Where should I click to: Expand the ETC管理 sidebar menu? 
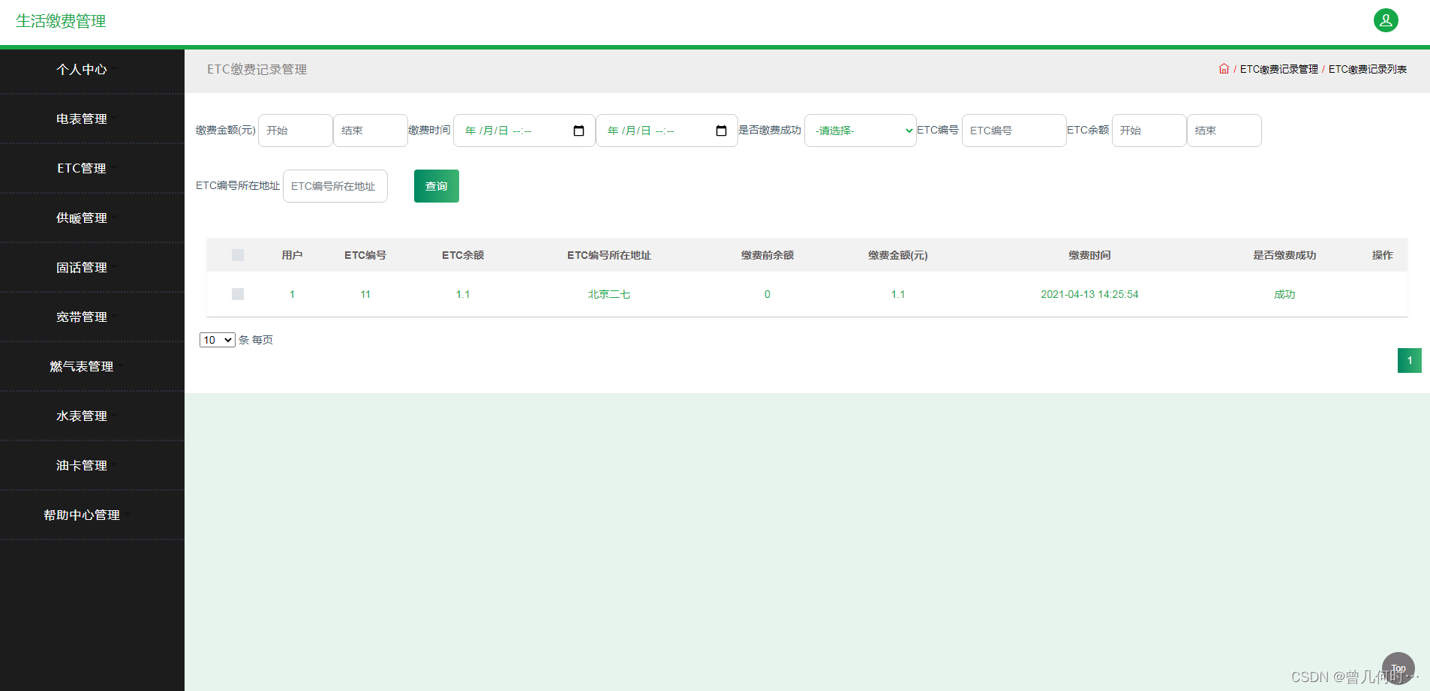pos(82,169)
